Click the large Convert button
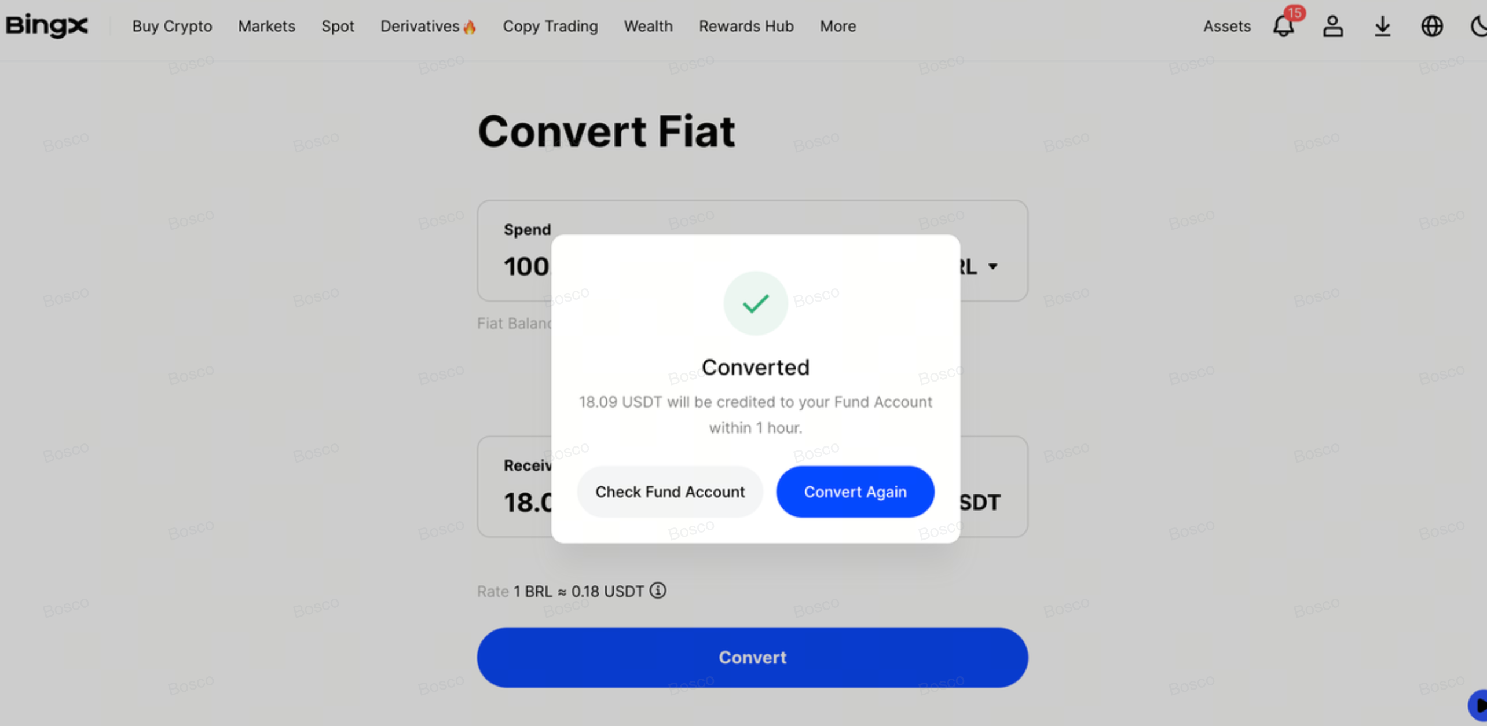1487x726 pixels. [752, 657]
